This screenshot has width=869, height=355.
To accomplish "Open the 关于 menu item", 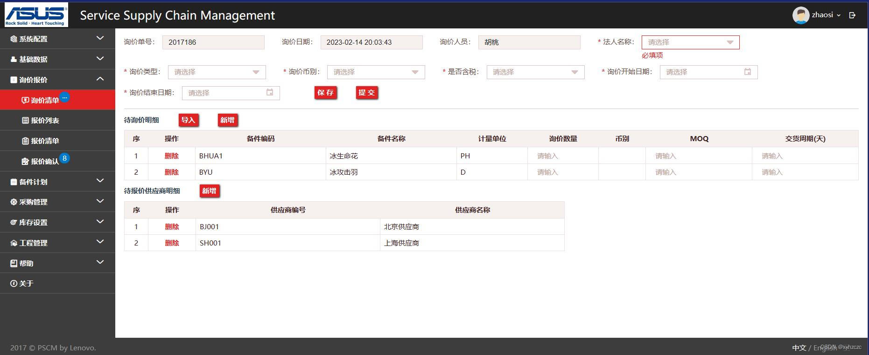I will click(57, 283).
